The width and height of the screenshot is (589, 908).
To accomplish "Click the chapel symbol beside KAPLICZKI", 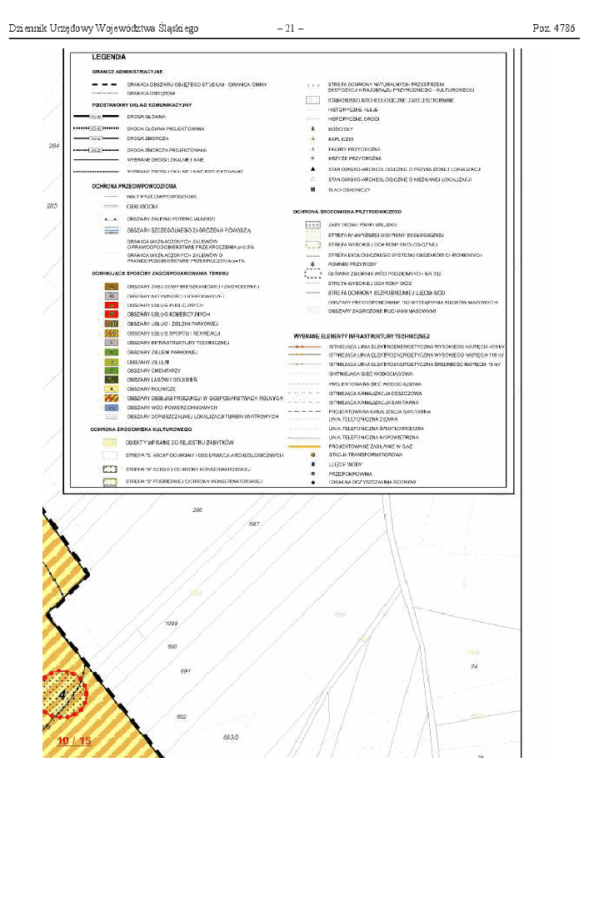I will (313, 139).
